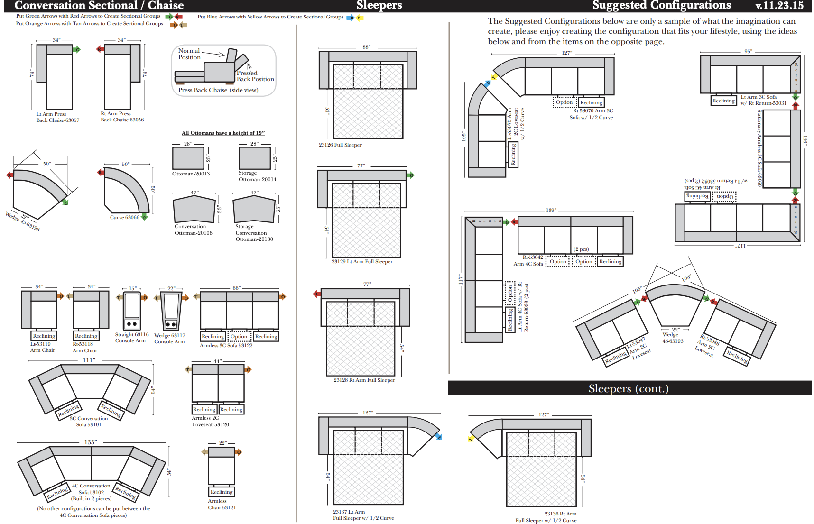Click the Sleepers (cont.) section header
Screen dimensions: 814x524
click(x=629, y=388)
